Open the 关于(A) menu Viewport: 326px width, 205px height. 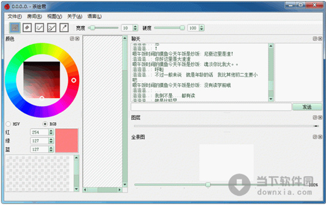click(x=74, y=16)
